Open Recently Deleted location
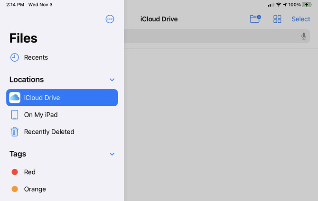The height and width of the screenshot is (201, 318). [x=62, y=132]
